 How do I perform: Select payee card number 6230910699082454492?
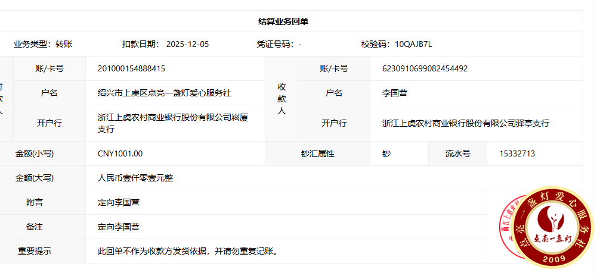pyautogui.click(x=425, y=69)
